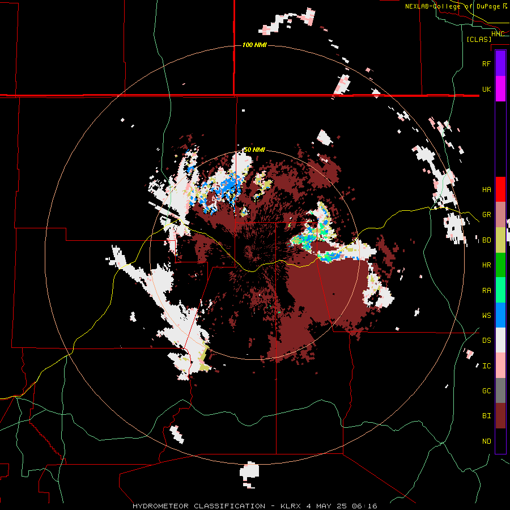Click the UK legend label
Image resolution: width=510 pixels, height=510 pixels.
(486, 89)
